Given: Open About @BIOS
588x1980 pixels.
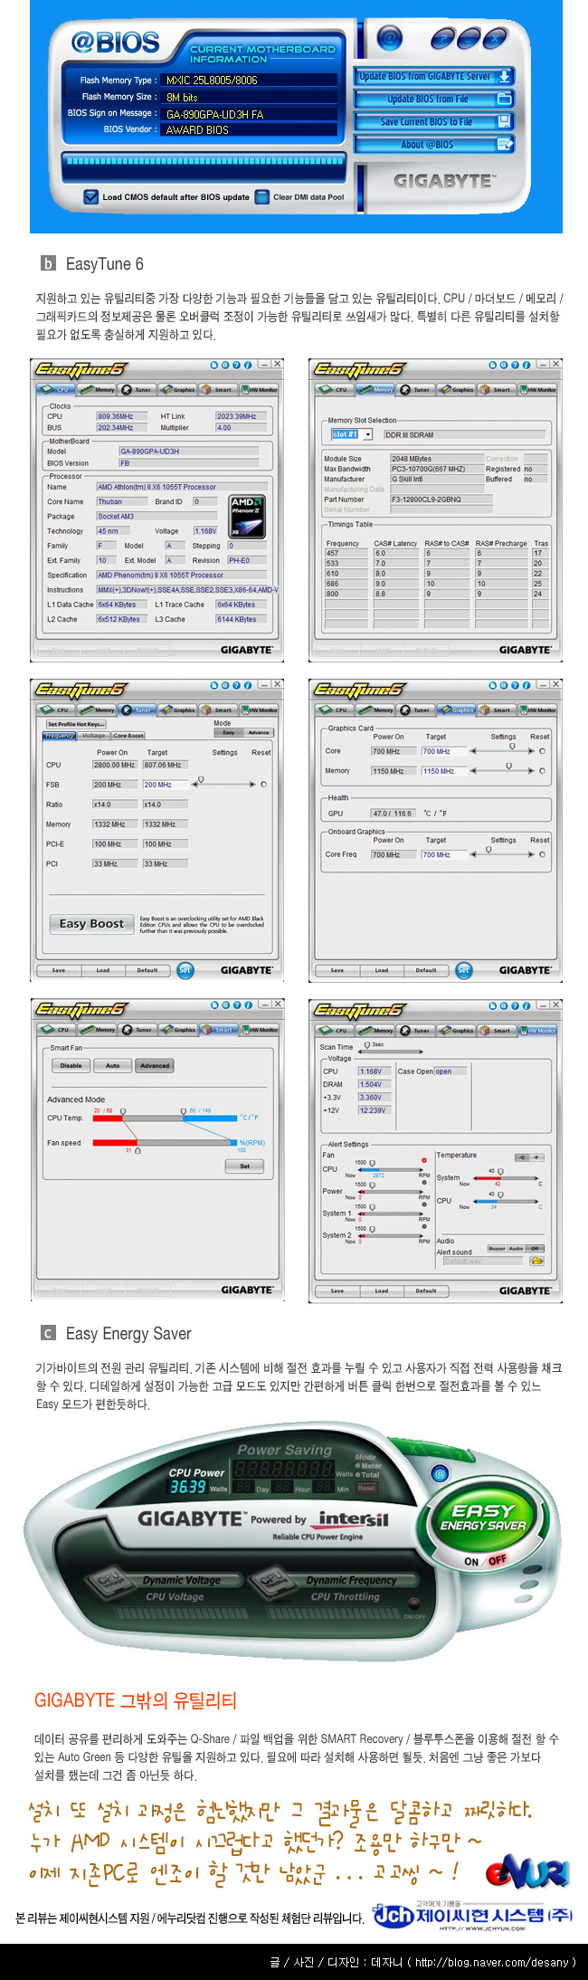Looking at the screenshot, I should [433, 144].
